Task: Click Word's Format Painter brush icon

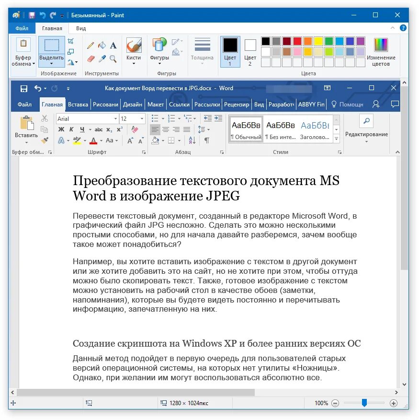Action: pos(45,140)
